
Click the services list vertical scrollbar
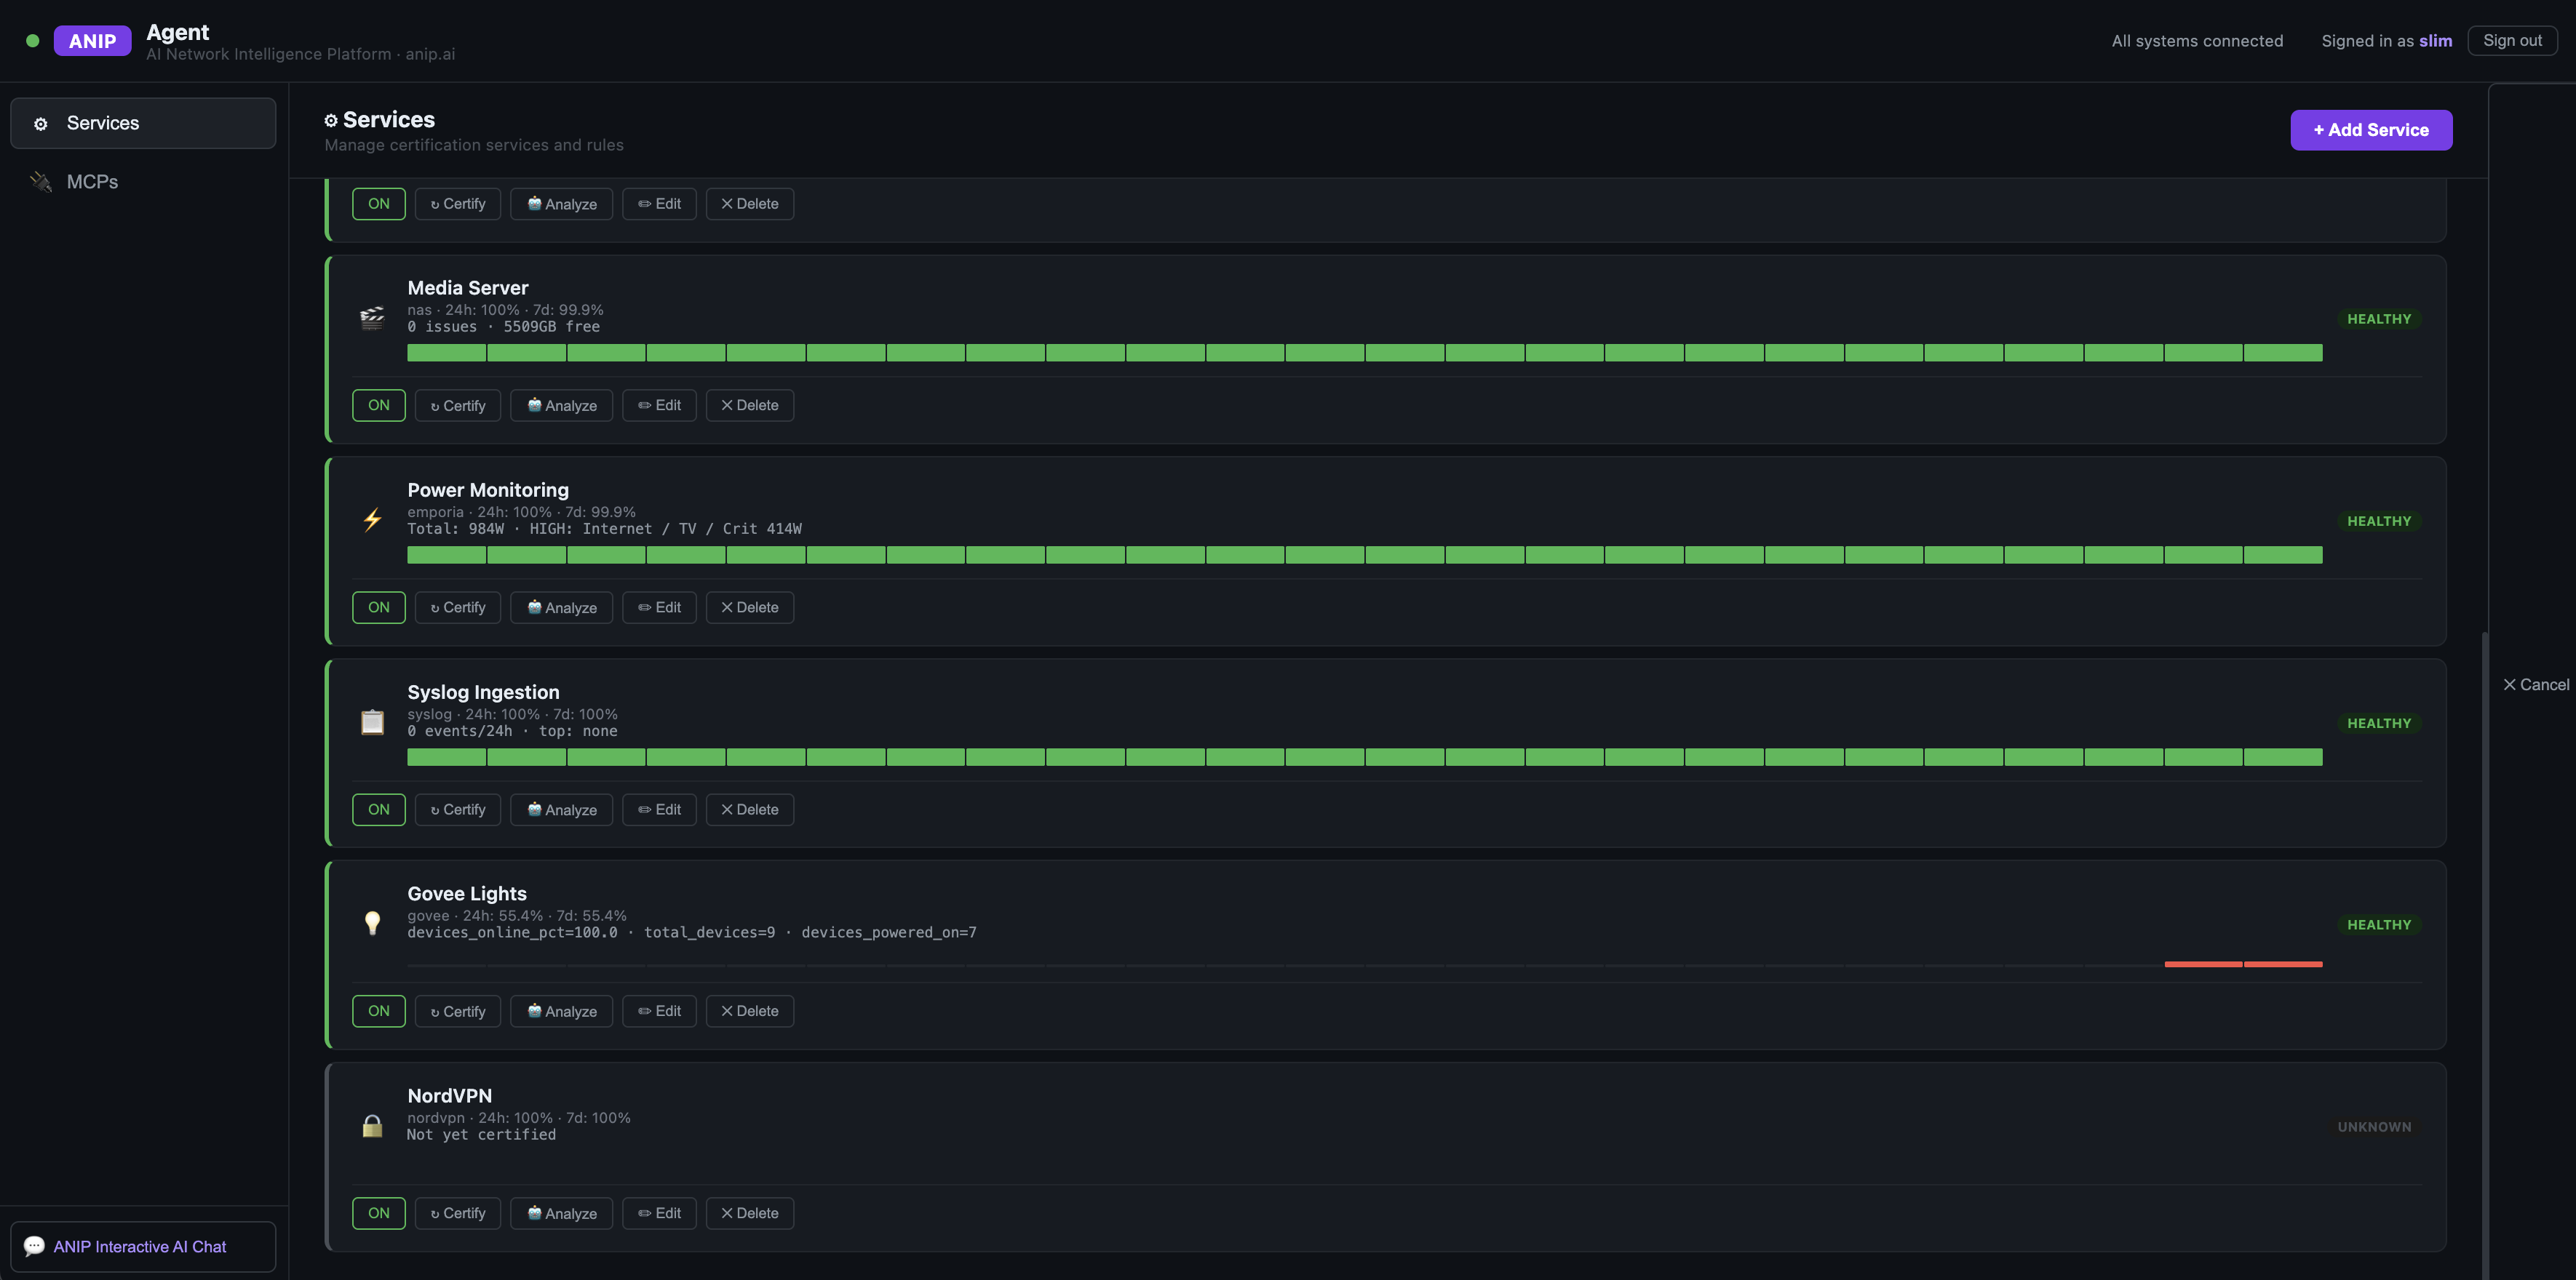[2484, 955]
